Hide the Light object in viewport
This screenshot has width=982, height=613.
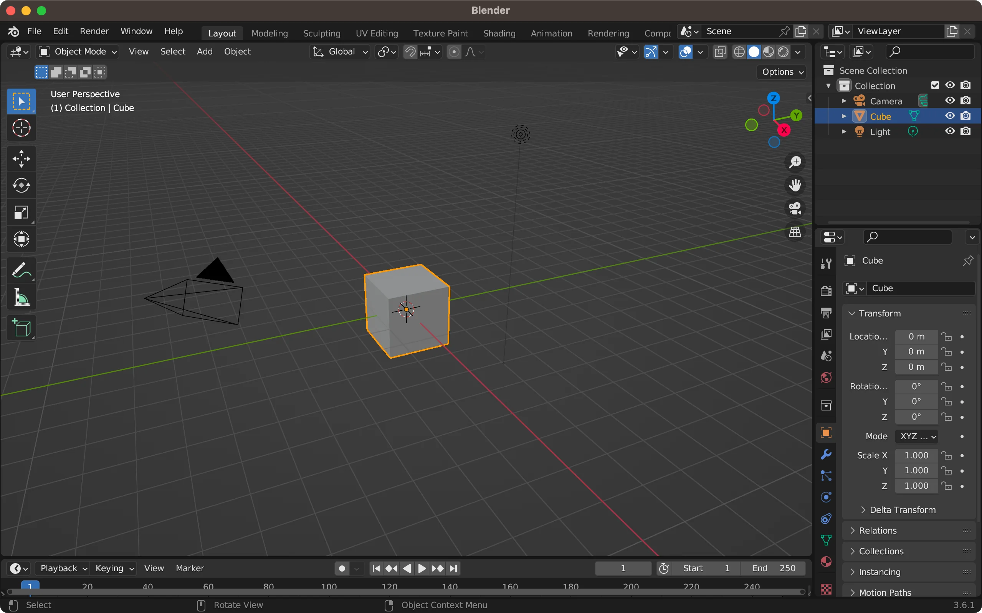pos(950,131)
